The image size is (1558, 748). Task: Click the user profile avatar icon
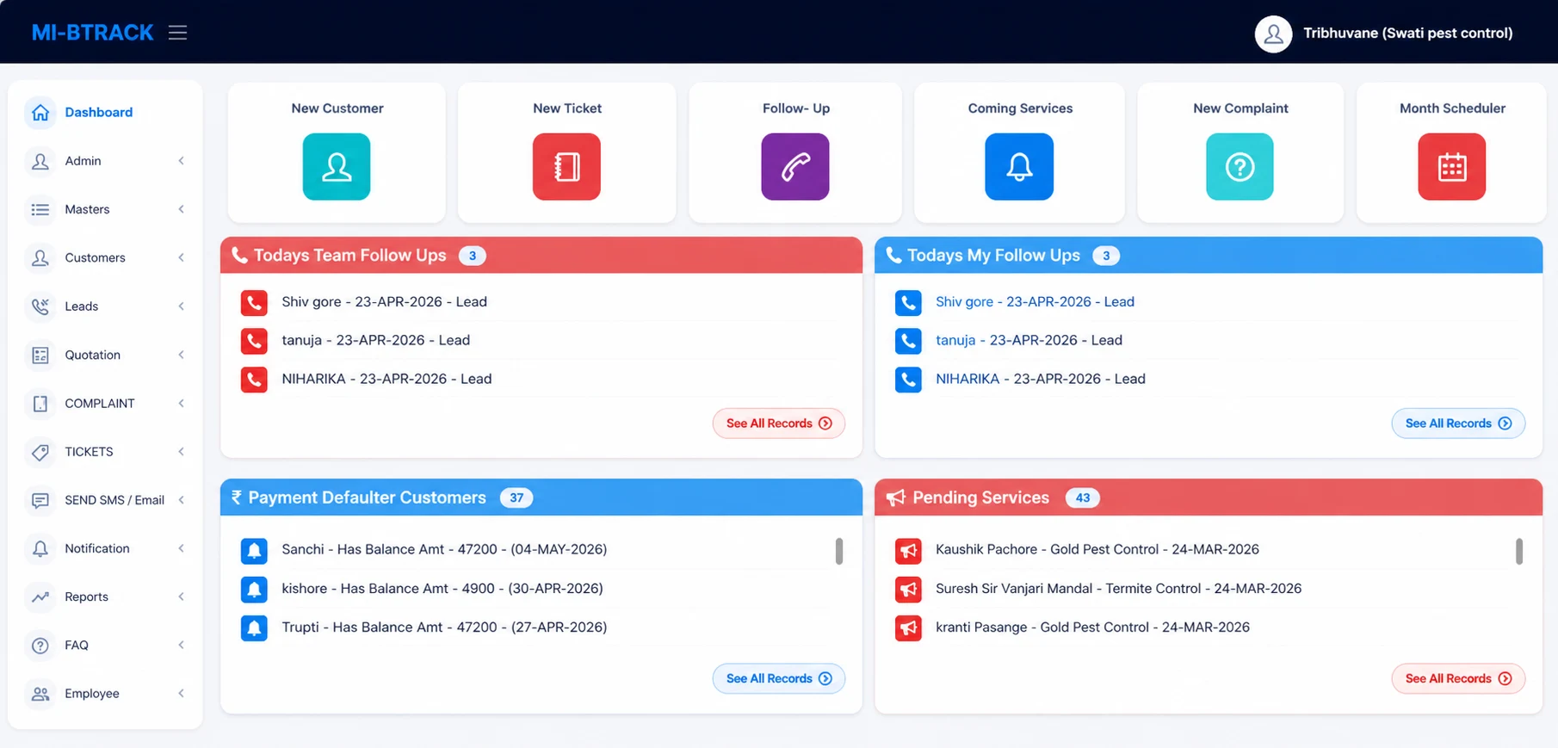(1273, 34)
